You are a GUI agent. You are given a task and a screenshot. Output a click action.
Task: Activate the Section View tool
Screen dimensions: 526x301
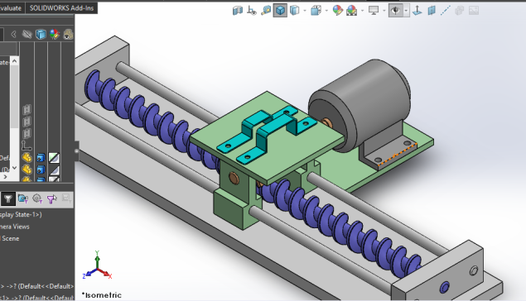[x=238, y=11]
